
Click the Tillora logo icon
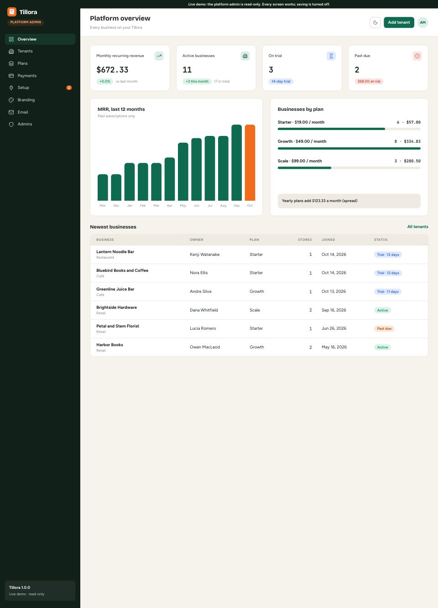[12, 12]
